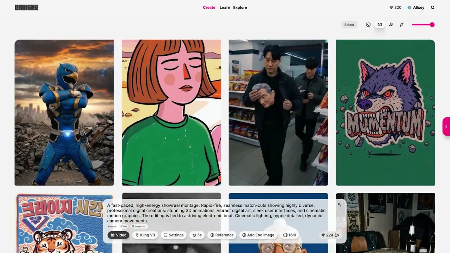Open the Video mode dropdown

coord(118,235)
